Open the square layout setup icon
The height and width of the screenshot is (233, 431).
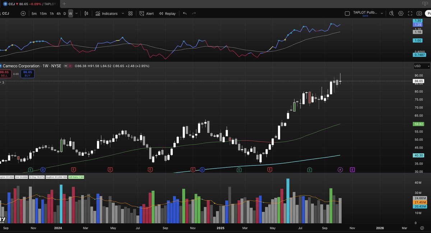pyautogui.click(x=347, y=14)
